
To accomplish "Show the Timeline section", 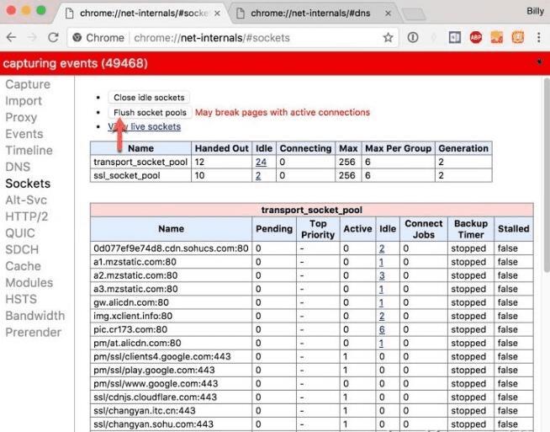I will [x=29, y=151].
